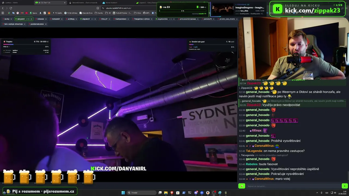Close the an3tkqq channel tab
Screen dimensions: 349x196
pyautogui.click(x=77, y=19)
